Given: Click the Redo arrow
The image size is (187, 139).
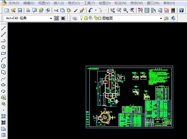Looking at the screenshot, I should coord(101,10).
